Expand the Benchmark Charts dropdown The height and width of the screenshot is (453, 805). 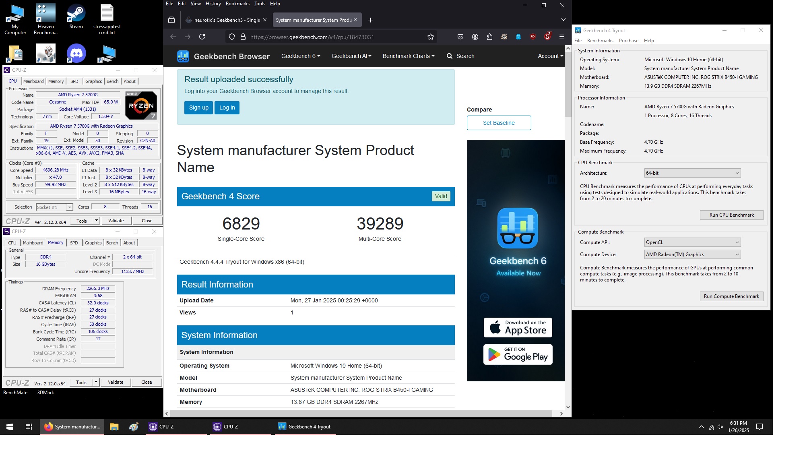click(x=409, y=56)
